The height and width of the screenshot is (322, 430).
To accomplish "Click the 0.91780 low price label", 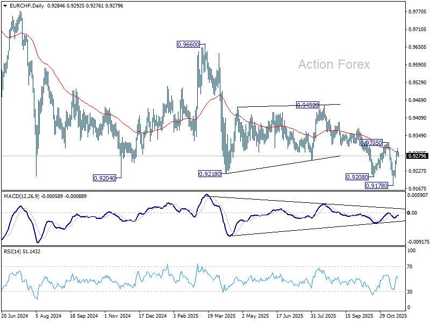I will click(377, 185).
